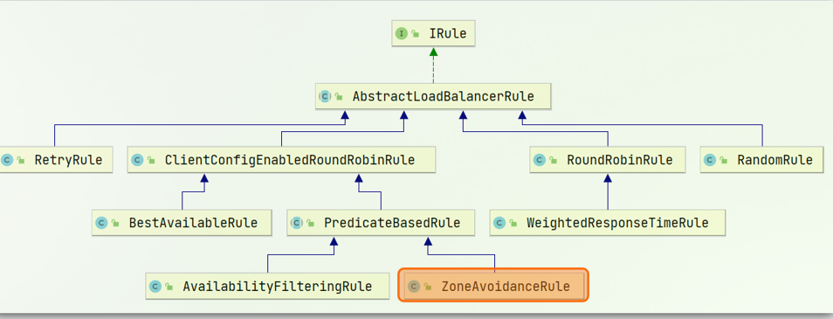Click the BestAvailableRule class icon

click(x=101, y=223)
